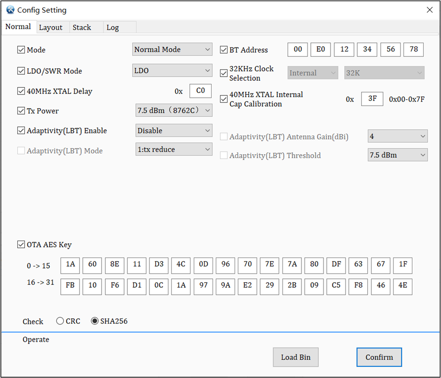Select the CRC check radio button

click(x=60, y=321)
